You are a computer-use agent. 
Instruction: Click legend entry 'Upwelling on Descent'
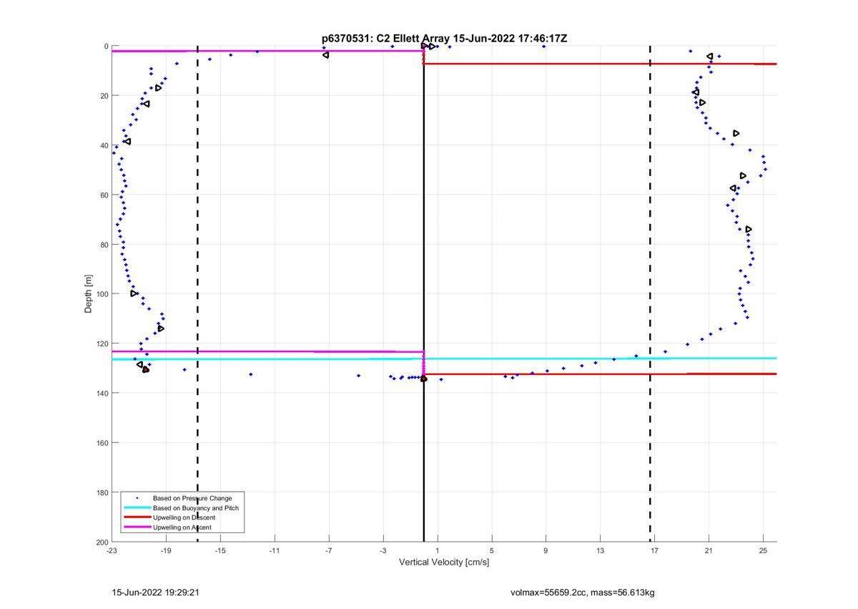184,517
